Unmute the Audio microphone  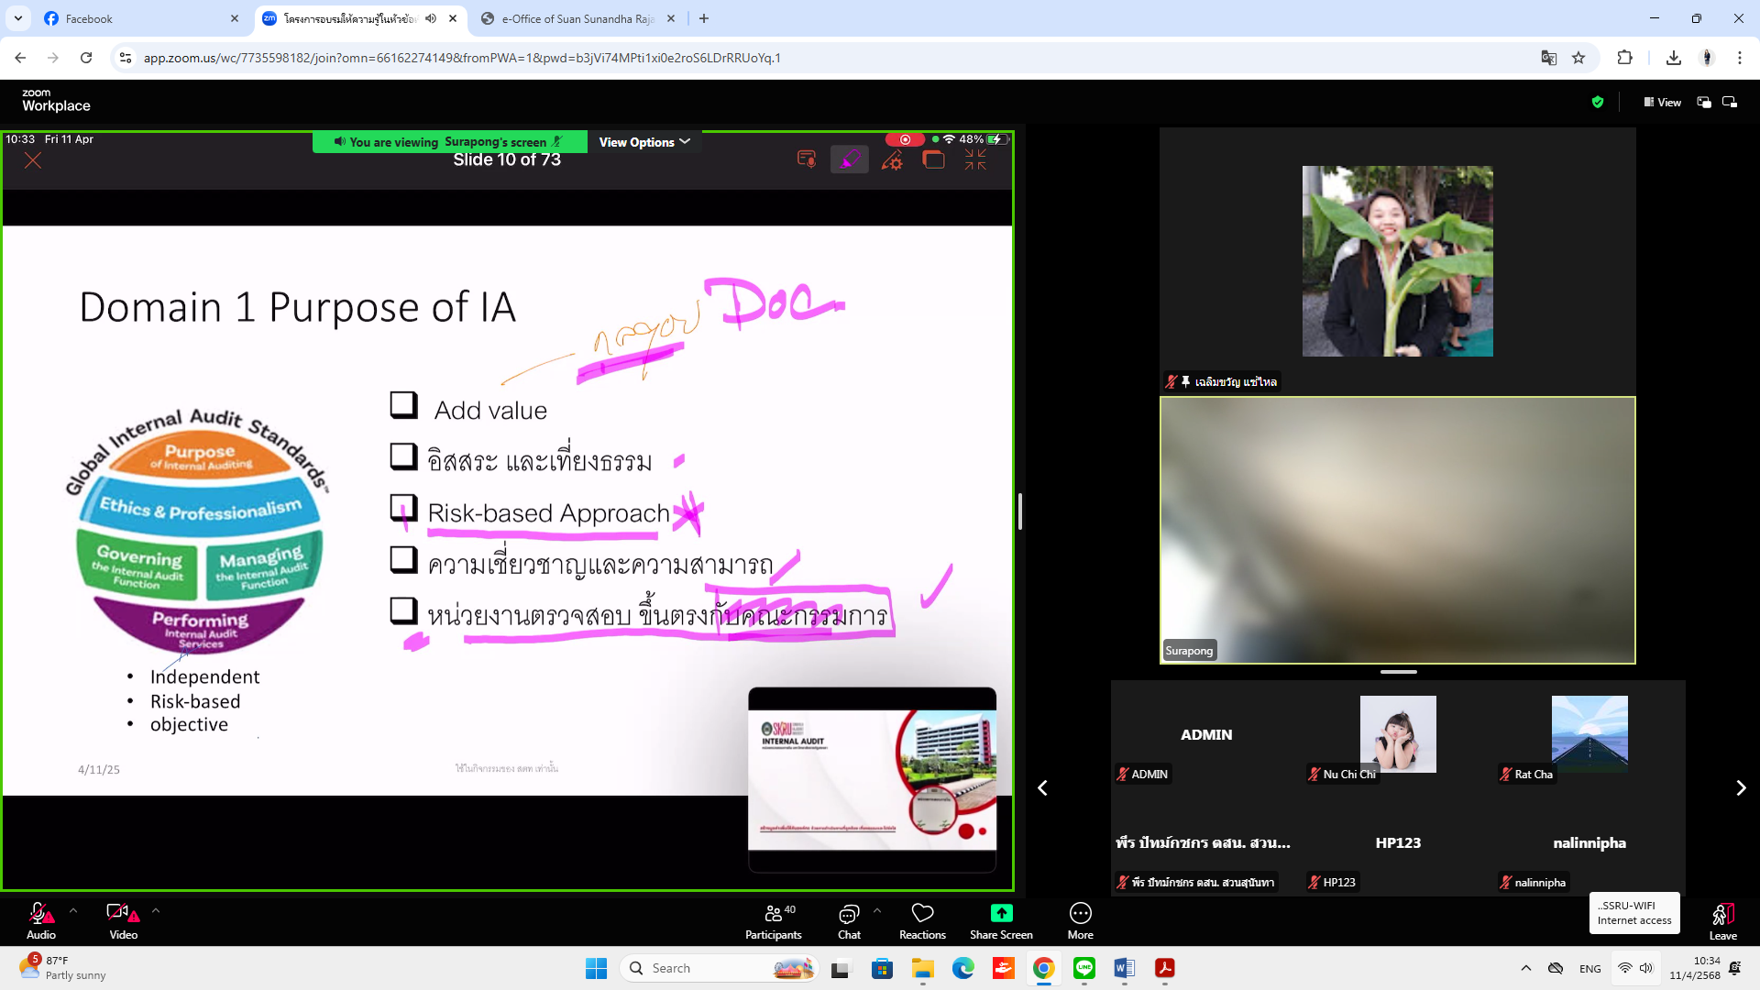point(40,920)
